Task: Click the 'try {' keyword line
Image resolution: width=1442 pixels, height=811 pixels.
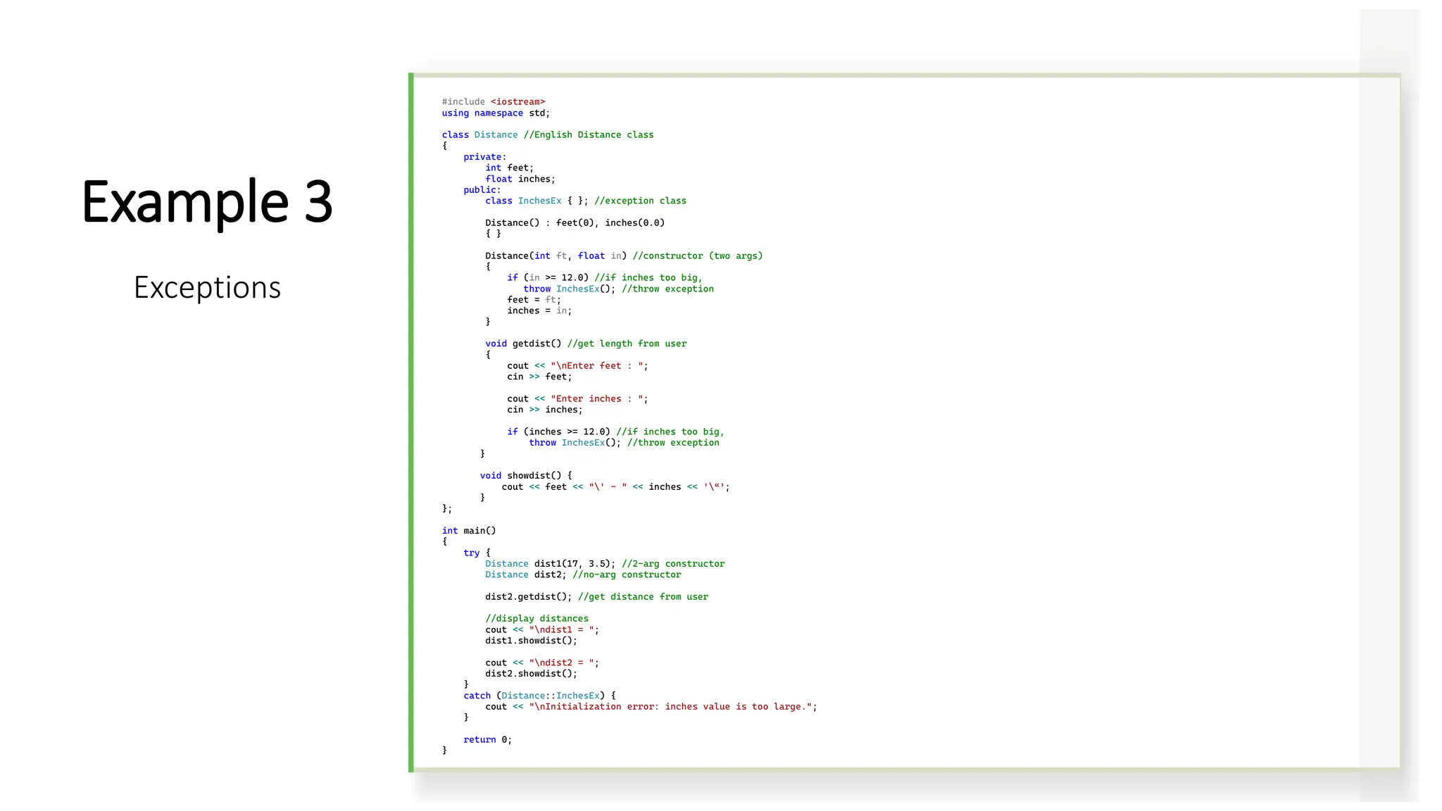Action: (x=477, y=553)
